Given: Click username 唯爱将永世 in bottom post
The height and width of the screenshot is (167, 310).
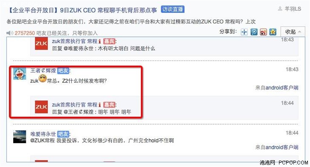Looking at the screenshot, I should 43,134.
